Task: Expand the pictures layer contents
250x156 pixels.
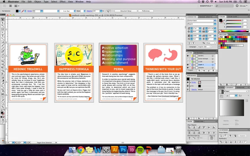Action: 194,68
